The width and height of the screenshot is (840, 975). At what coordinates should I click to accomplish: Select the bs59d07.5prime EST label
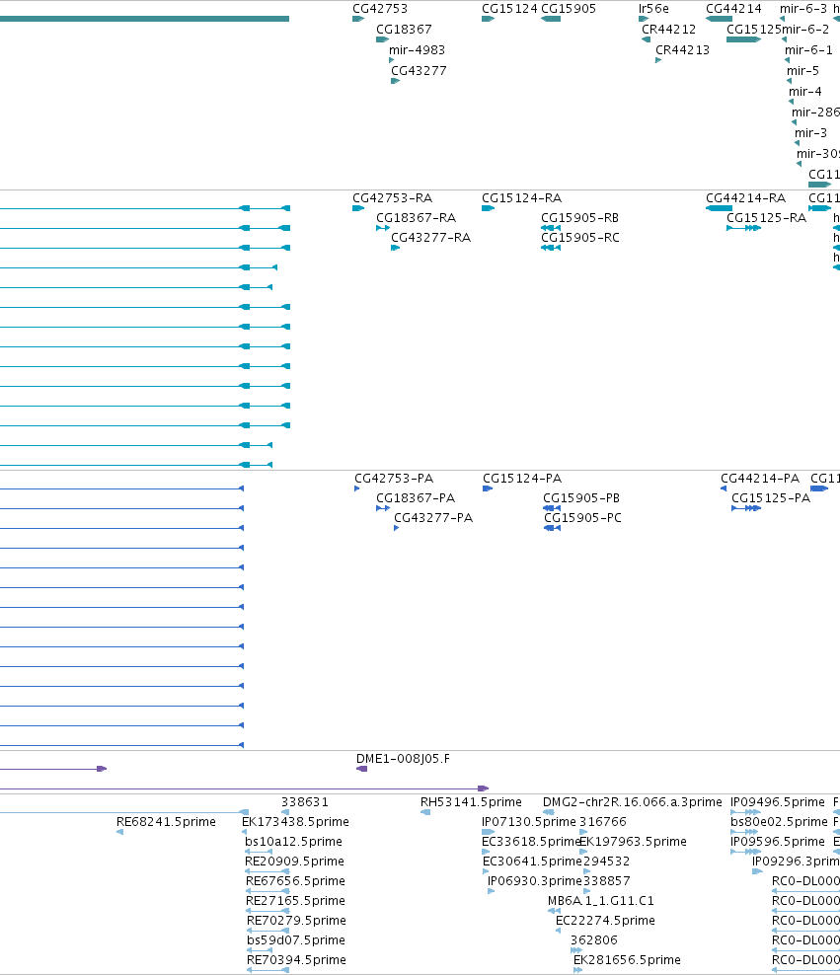(x=296, y=940)
